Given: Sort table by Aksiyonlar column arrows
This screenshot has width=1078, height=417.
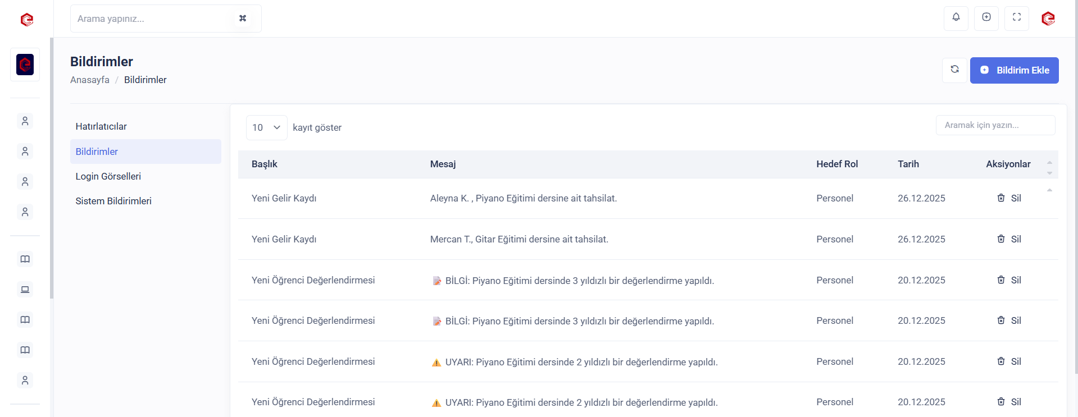Looking at the screenshot, I should pos(1049,167).
